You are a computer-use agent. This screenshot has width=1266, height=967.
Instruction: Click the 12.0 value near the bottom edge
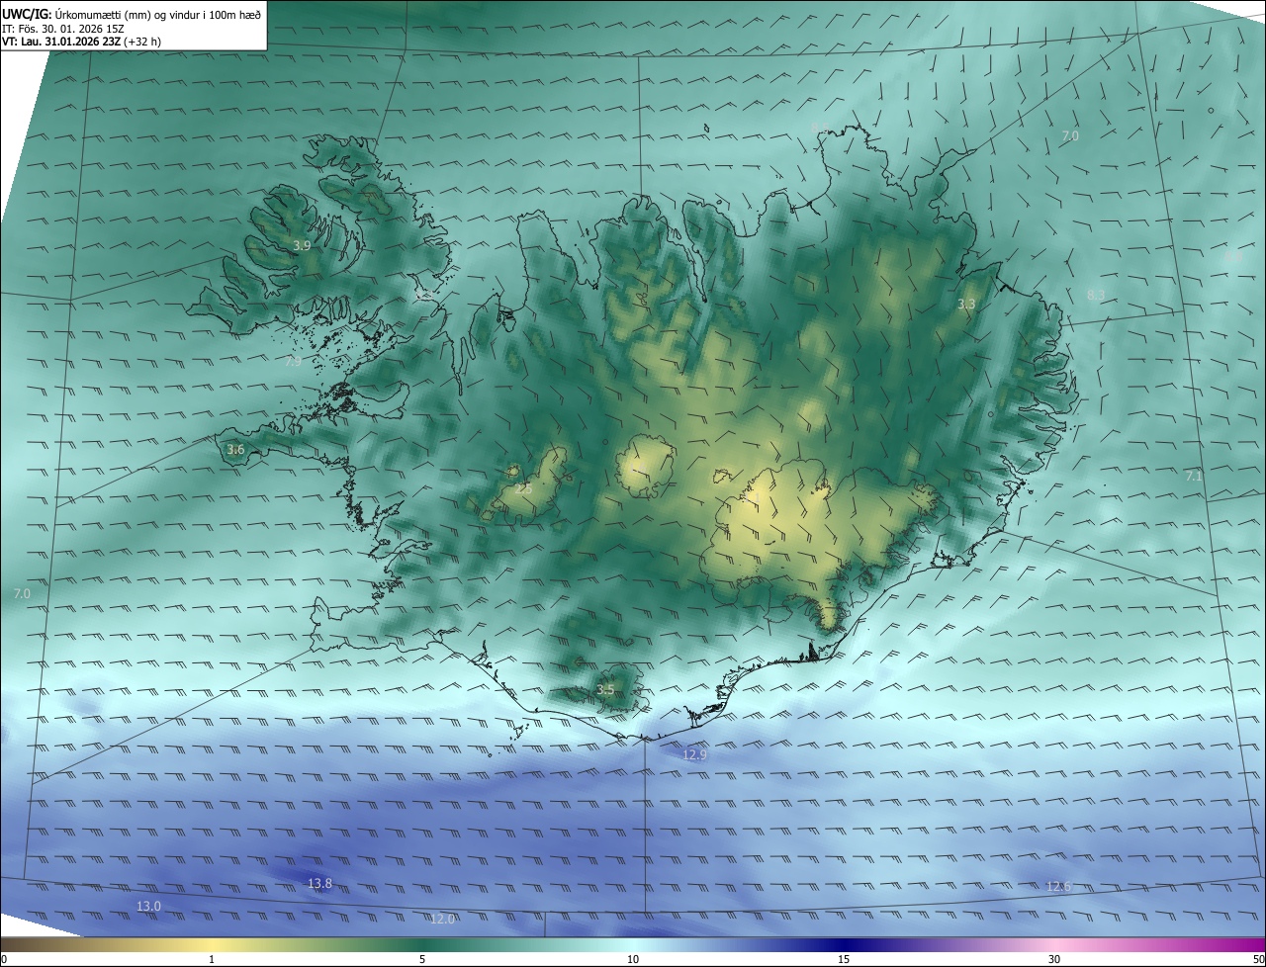pos(442,919)
